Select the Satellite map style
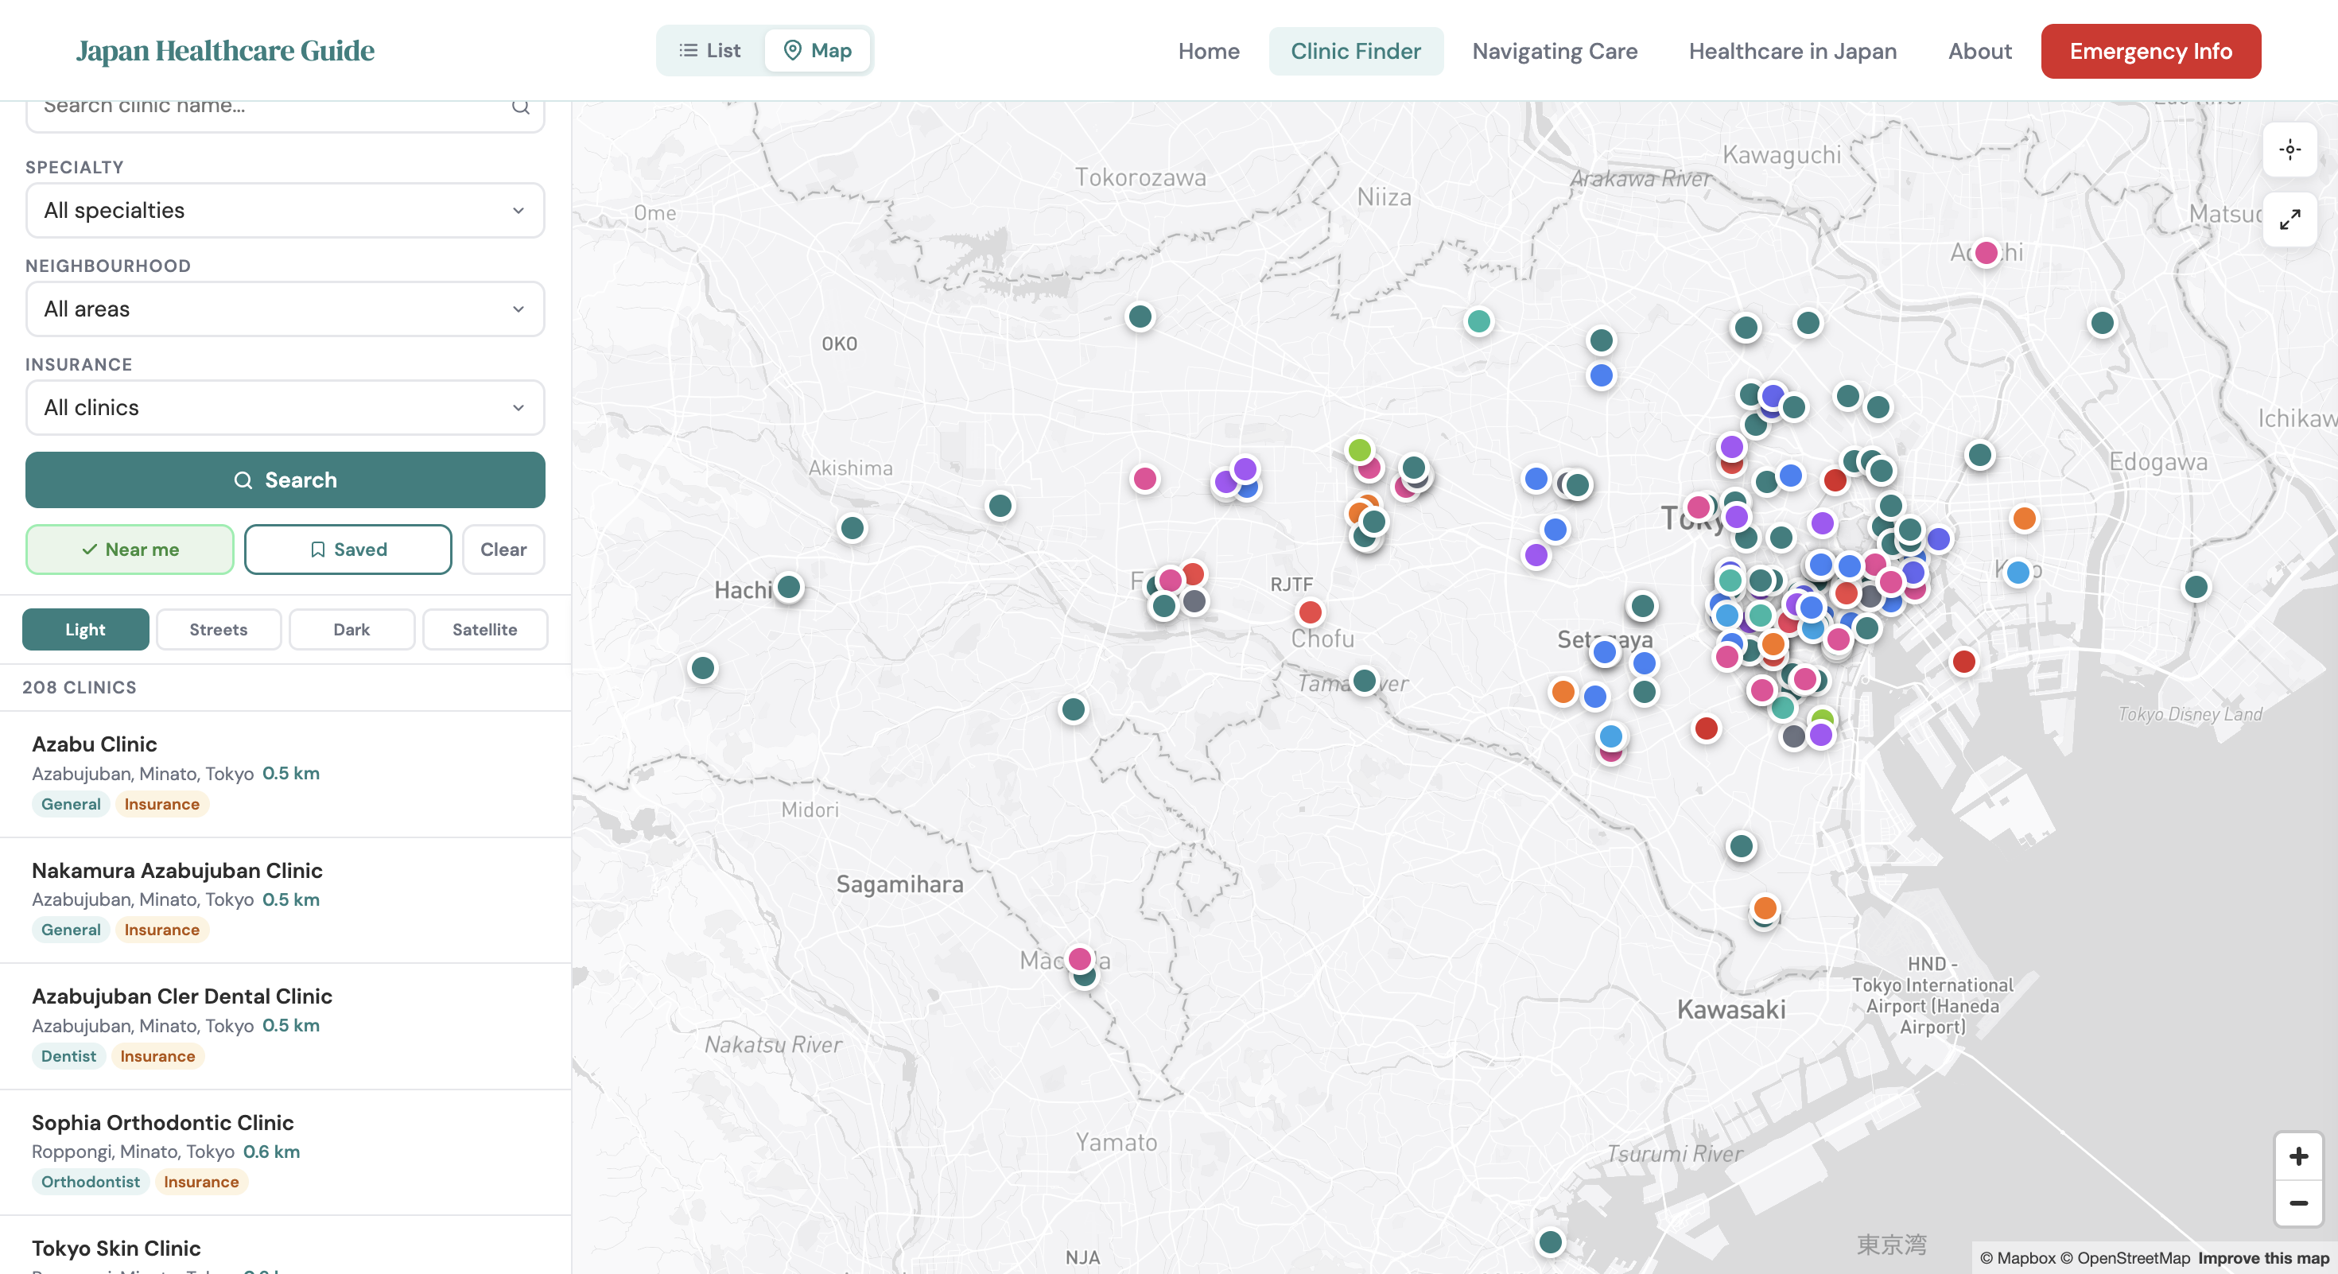The image size is (2338, 1274). [484, 630]
